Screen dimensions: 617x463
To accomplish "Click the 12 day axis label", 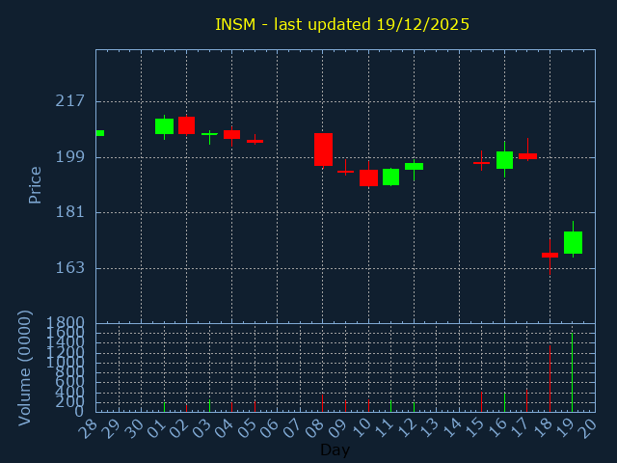I will point(407,428).
